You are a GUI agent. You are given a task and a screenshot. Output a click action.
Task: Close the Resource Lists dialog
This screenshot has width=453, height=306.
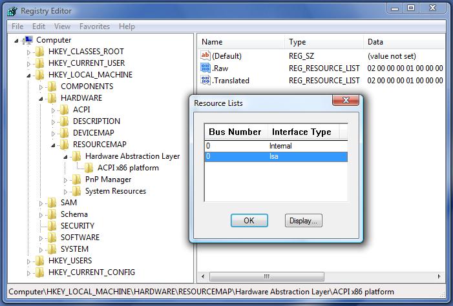346,100
